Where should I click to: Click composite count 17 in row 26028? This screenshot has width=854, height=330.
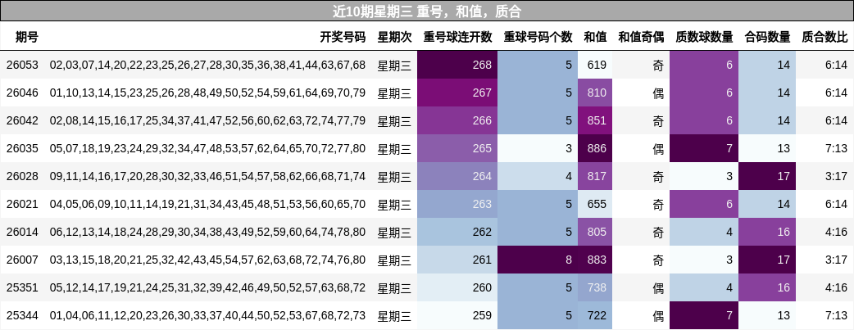tap(767, 176)
